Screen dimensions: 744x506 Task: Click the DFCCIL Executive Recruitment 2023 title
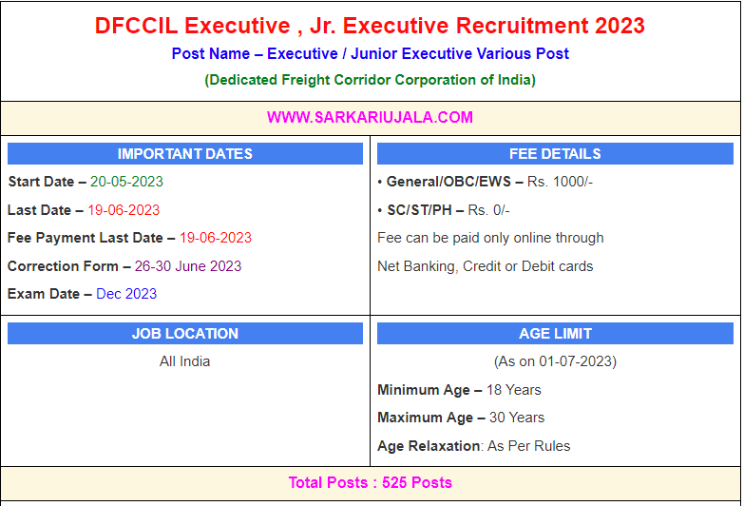370,26
